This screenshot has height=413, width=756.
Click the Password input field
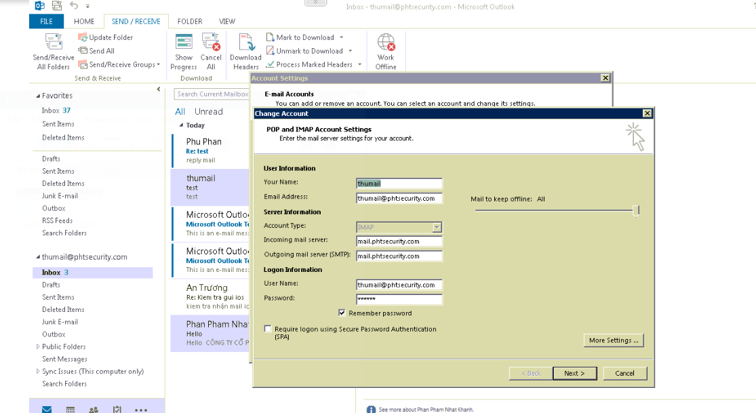point(399,300)
